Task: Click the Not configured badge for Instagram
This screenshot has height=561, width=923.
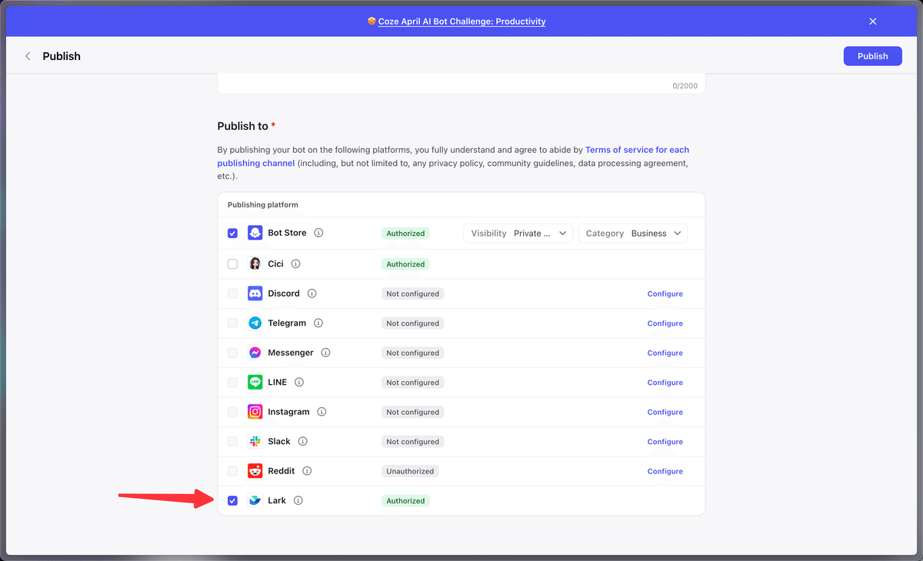Action: tap(413, 412)
